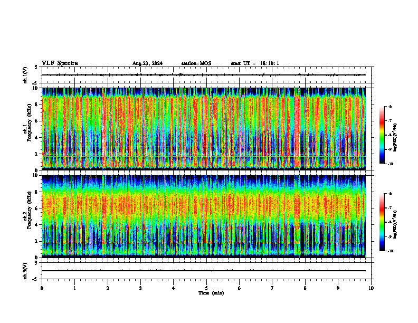Click the ch.2 color scale bar
Screen dimensions: 418x323
point(382,222)
